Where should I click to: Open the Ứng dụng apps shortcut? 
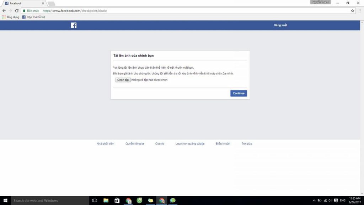[11, 17]
